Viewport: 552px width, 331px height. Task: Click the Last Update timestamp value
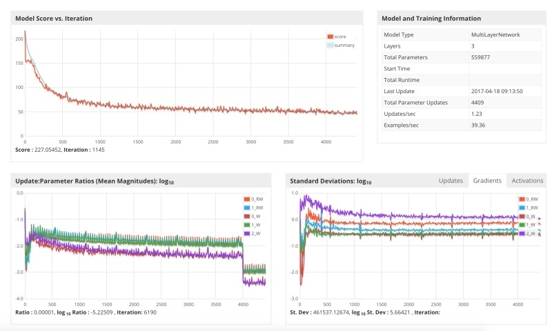pos(497,91)
